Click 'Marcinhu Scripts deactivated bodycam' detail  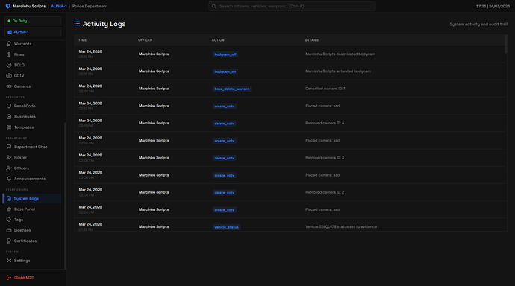coord(340,54)
